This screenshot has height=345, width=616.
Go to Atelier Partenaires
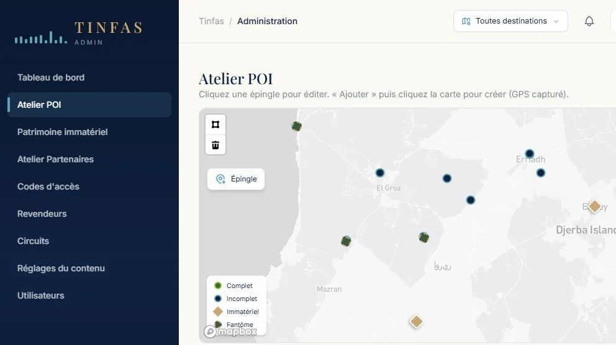[89, 159]
